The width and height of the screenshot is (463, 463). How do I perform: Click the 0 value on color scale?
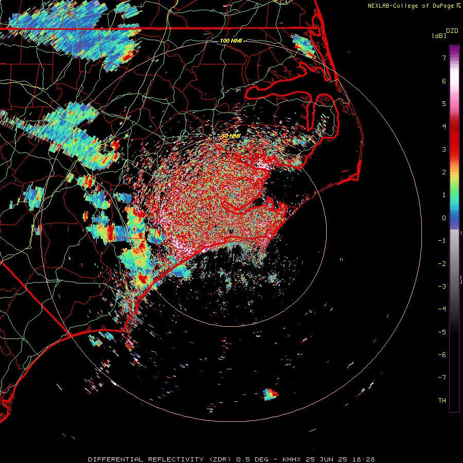click(x=444, y=218)
